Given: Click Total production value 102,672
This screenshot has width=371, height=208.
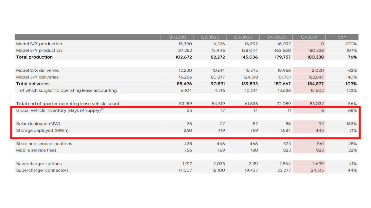Looking at the screenshot, I should click(x=184, y=57).
